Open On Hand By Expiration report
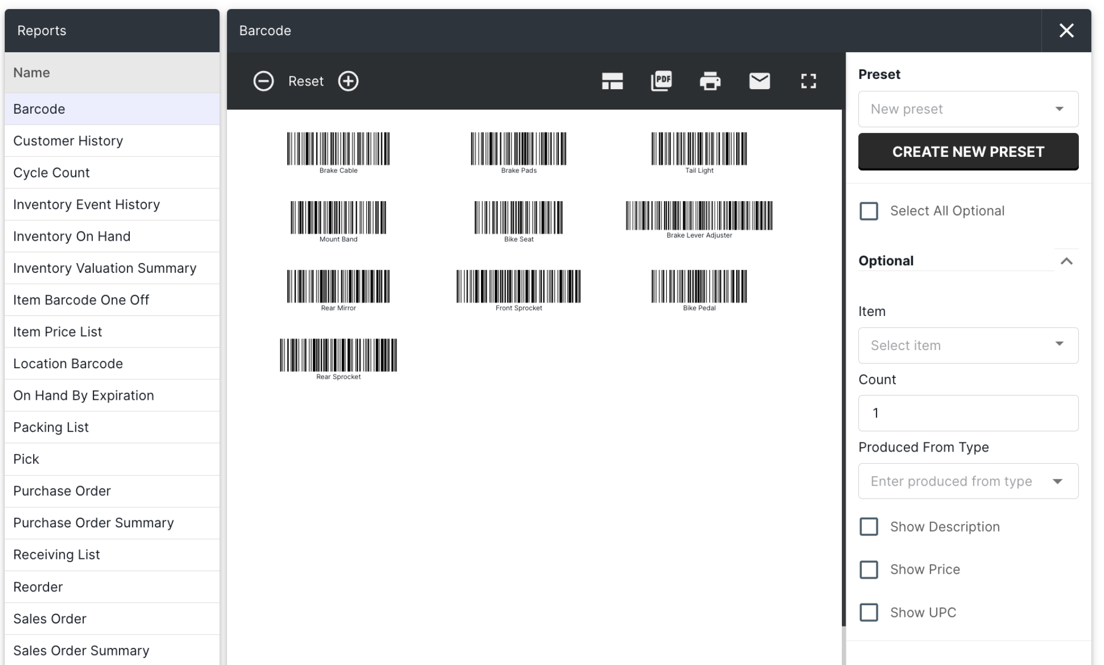1104x665 pixels. [x=112, y=395]
